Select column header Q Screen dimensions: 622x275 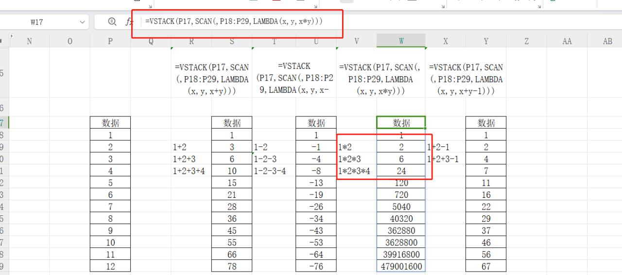pos(151,41)
